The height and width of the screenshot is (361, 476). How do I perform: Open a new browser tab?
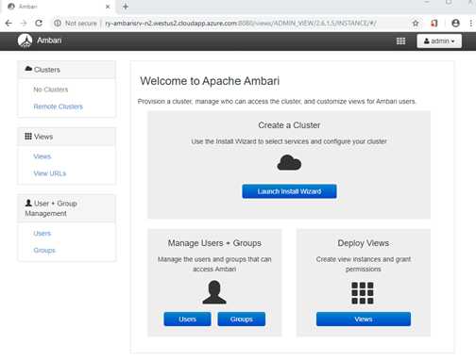tap(126, 7)
